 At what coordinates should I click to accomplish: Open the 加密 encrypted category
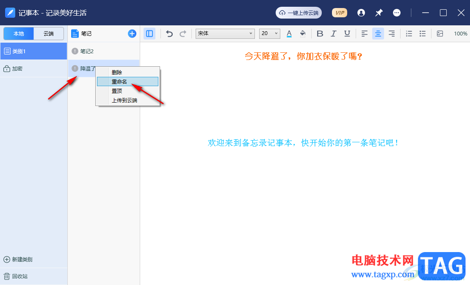coord(33,69)
